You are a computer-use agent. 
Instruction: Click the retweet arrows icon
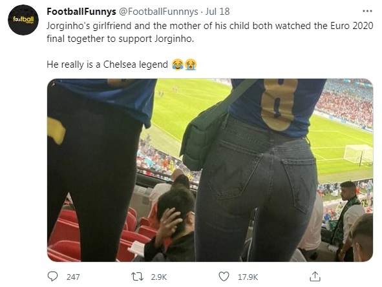[x=137, y=277]
